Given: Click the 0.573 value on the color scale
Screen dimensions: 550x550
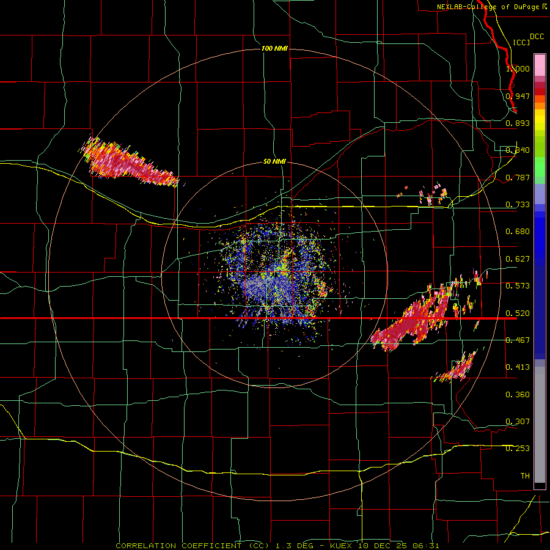Looking at the screenshot, I should pyautogui.click(x=518, y=286).
